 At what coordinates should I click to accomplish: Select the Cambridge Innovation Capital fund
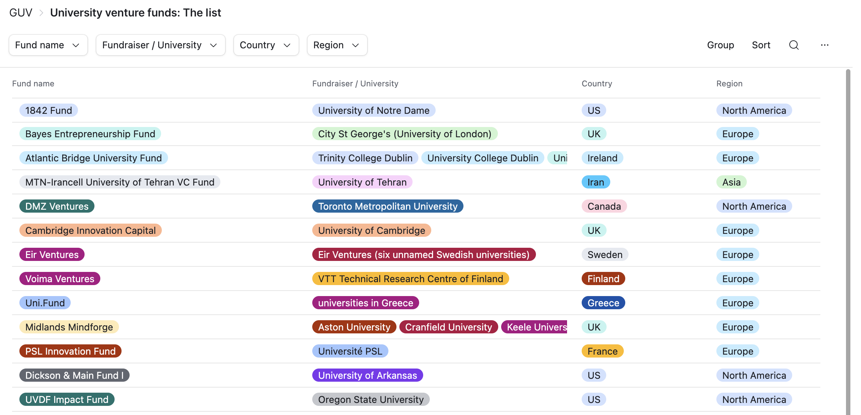(x=90, y=230)
